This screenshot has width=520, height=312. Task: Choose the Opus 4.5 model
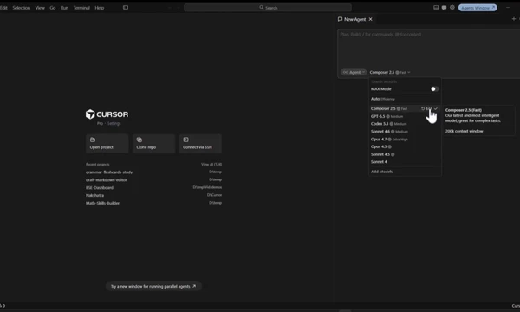coord(405,146)
